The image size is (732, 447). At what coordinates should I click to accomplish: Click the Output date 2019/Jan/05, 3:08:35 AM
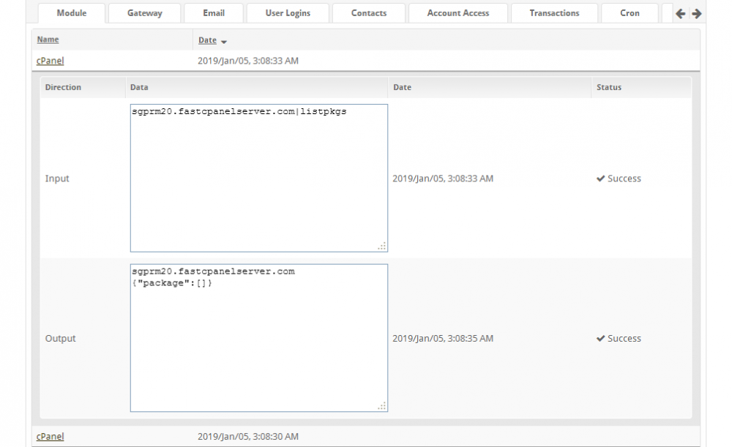pos(443,338)
